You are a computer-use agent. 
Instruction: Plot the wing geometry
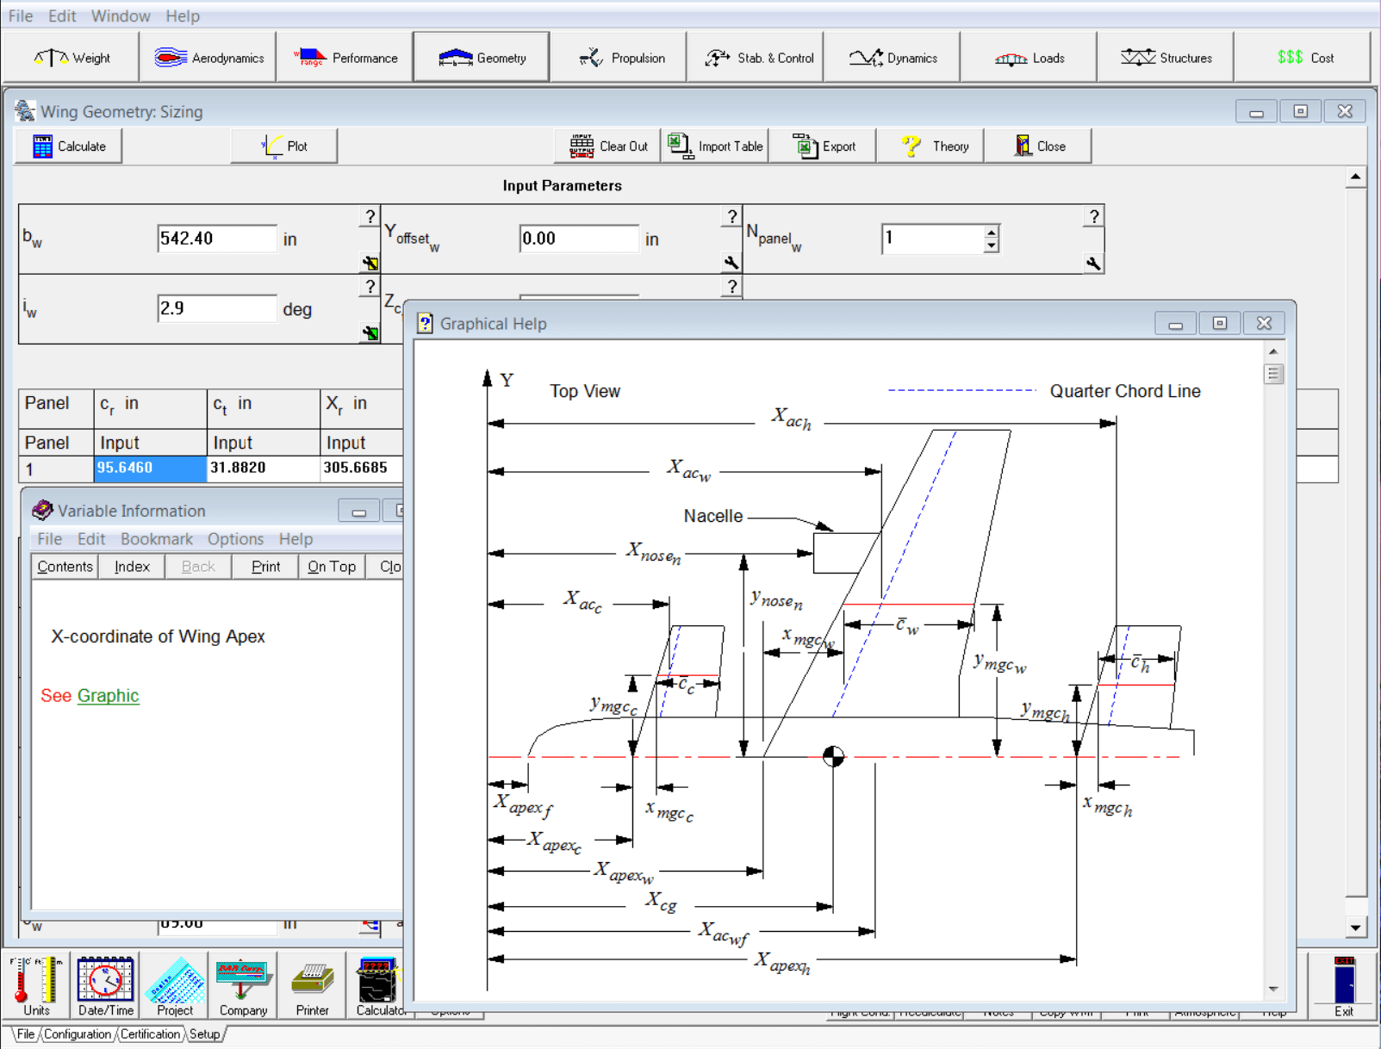284,146
